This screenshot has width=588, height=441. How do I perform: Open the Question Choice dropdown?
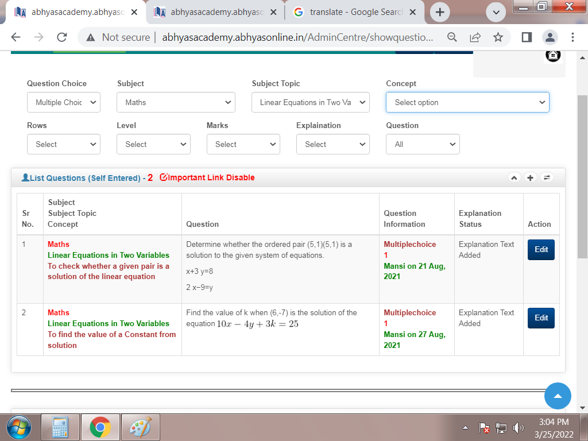[64, 102]
